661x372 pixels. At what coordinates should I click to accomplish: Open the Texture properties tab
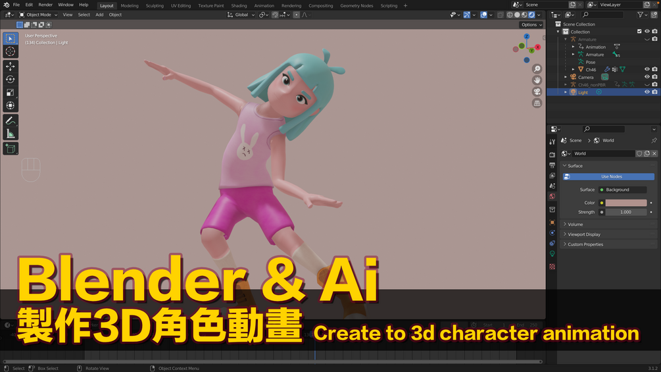552,267
